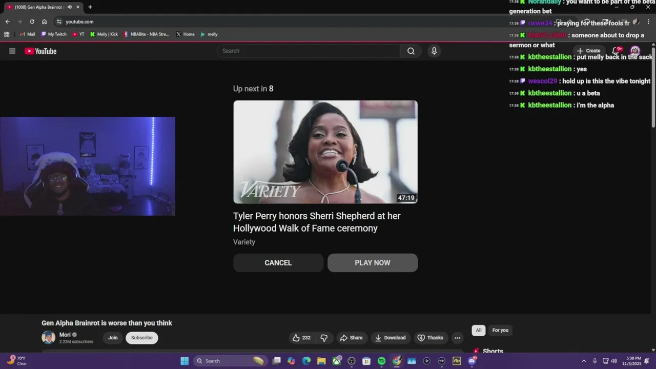Click the Mori channel avatar
The height and width of the screenshot is (369, 656).
(48, 338)
